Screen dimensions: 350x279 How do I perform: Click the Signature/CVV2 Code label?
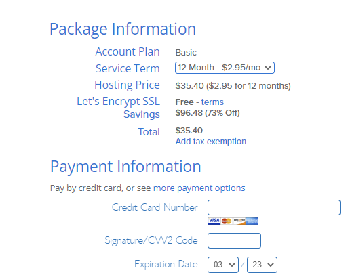click(x=151, y=240)
